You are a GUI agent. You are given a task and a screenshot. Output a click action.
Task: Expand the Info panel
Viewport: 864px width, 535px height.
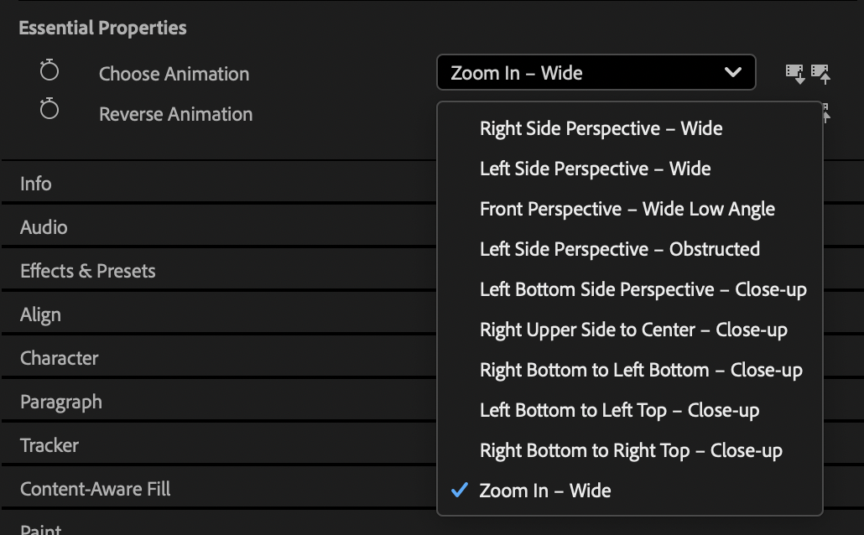(36, 184)
